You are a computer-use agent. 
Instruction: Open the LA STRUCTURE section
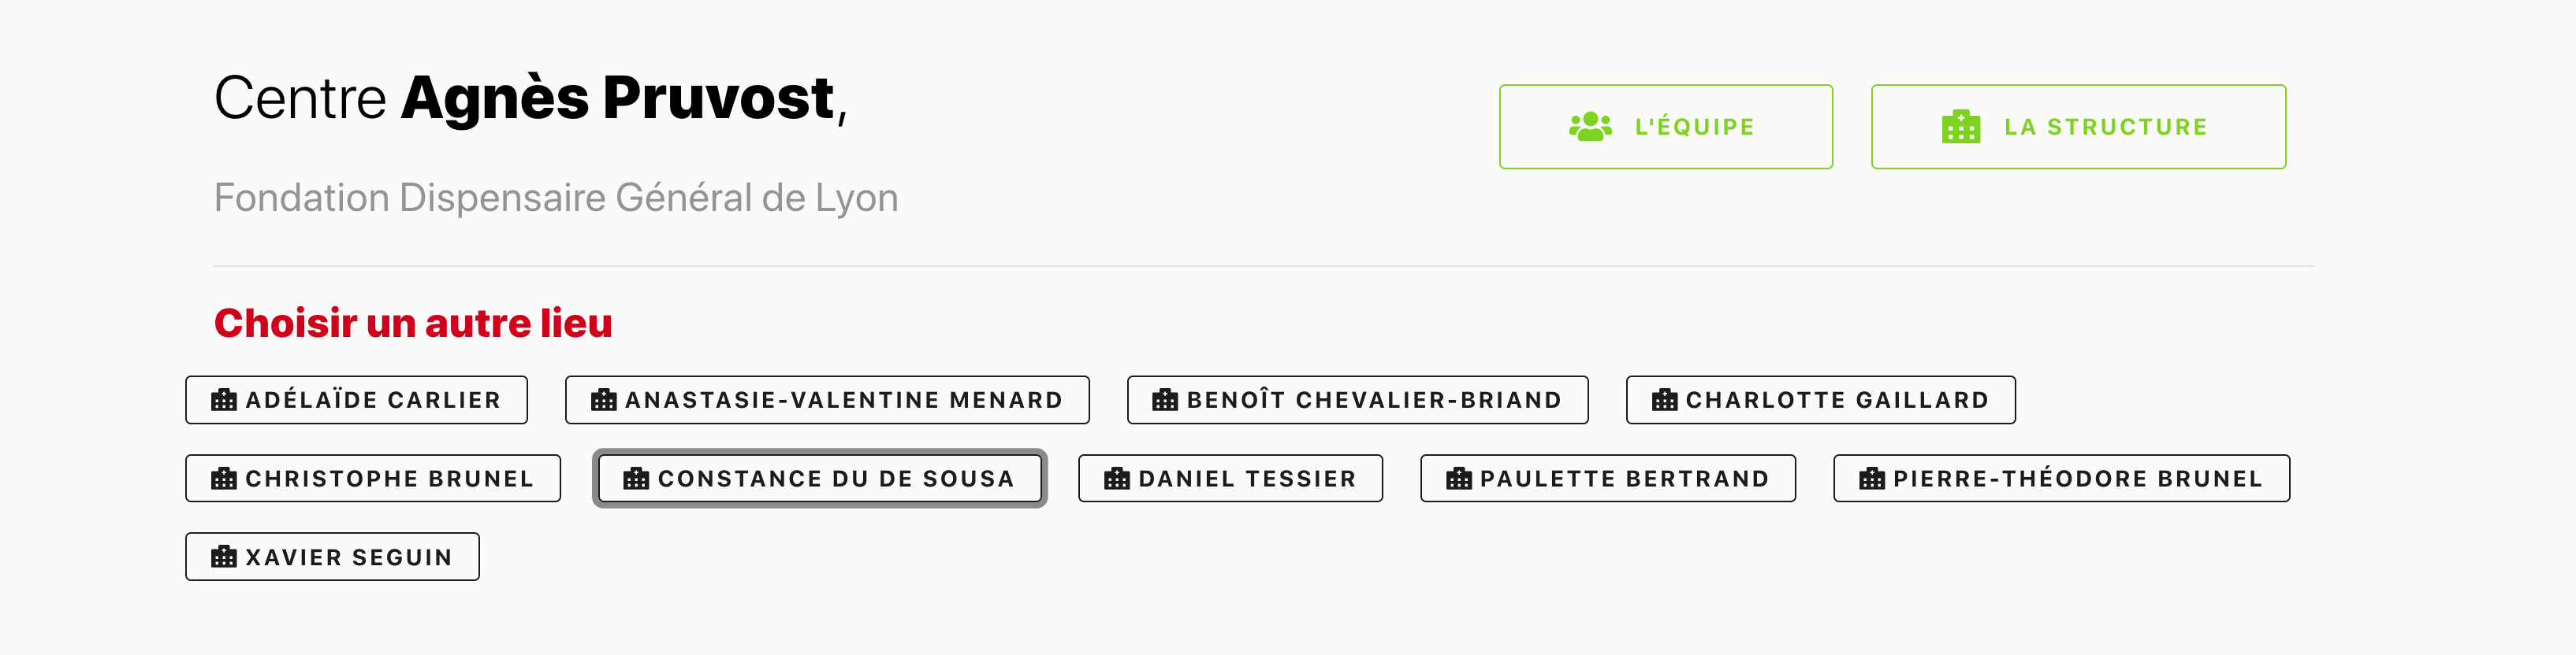(2078, 127)
